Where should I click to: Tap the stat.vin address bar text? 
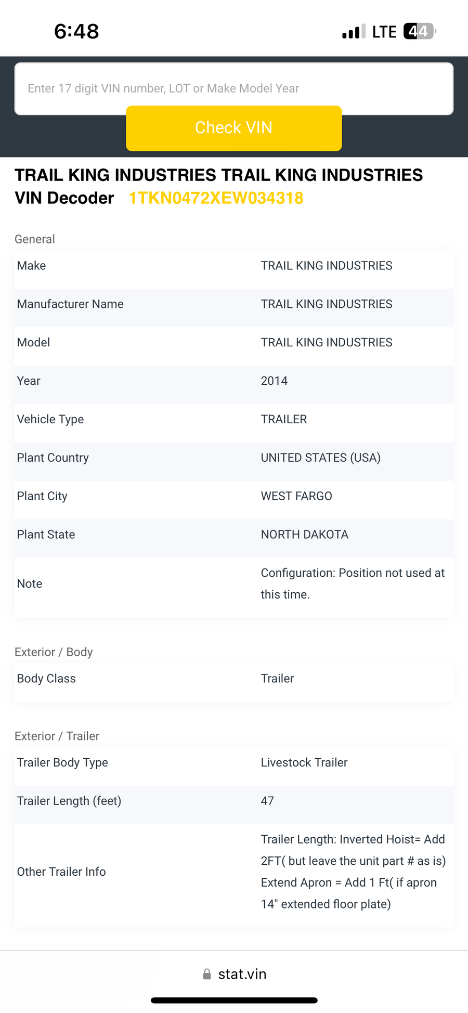pyautogui.click(x=242, y=974)
